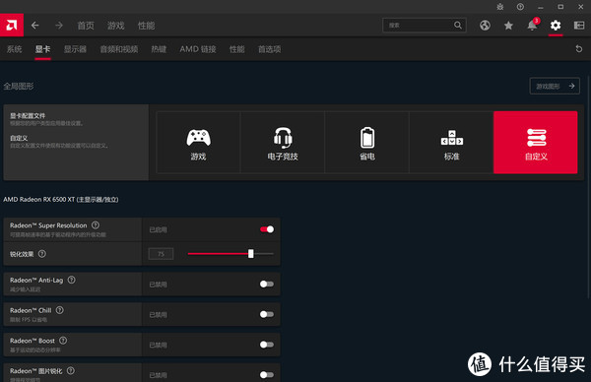Switch to the 系统 tab
The height and width of the screenshot is (382, 591).
pyautogui.click(x=15, y=49)
